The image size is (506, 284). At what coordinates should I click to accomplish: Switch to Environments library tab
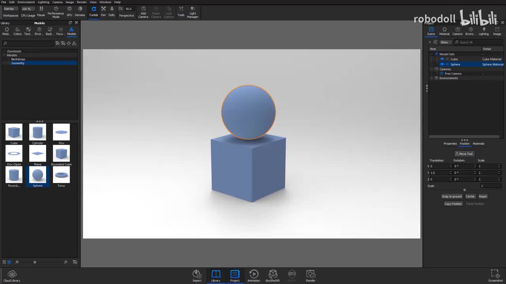(x=39, y=32)
